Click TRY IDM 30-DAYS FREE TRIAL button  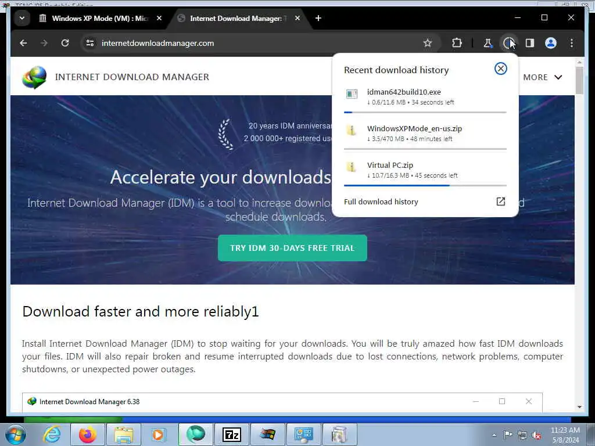pyautogui.click(x=292, y=248)
